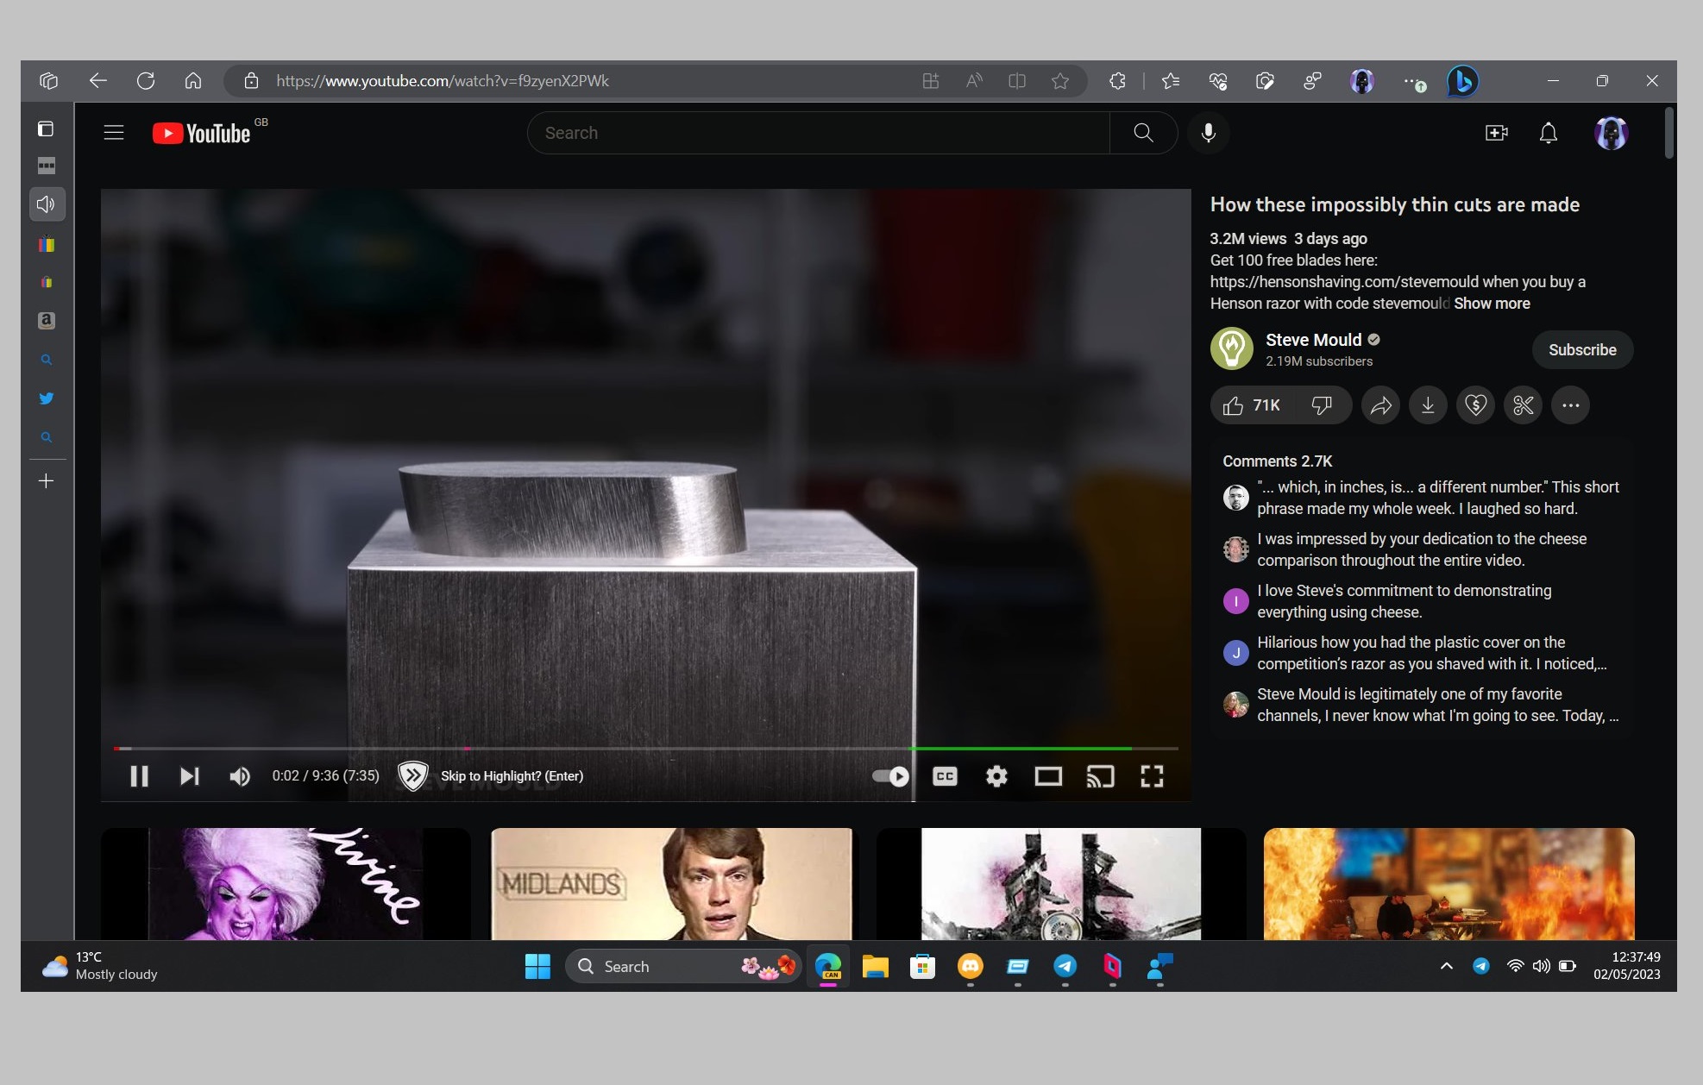Start voice search with the microphone icon
The image size is (1703, 1085).
point(1208,133)
